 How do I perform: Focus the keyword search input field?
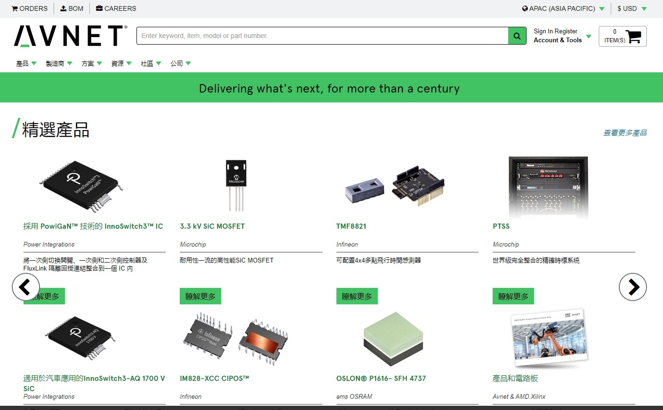(322, 36)
